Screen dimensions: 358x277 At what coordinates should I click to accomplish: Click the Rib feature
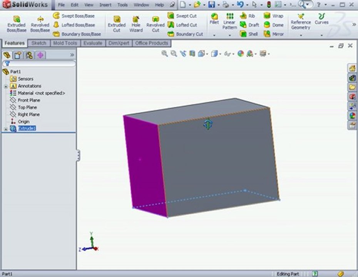248,16
